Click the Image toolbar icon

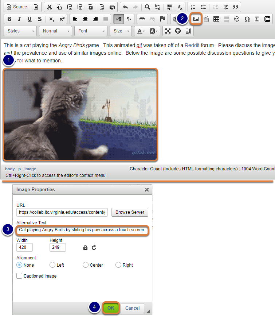pos(196,19)
